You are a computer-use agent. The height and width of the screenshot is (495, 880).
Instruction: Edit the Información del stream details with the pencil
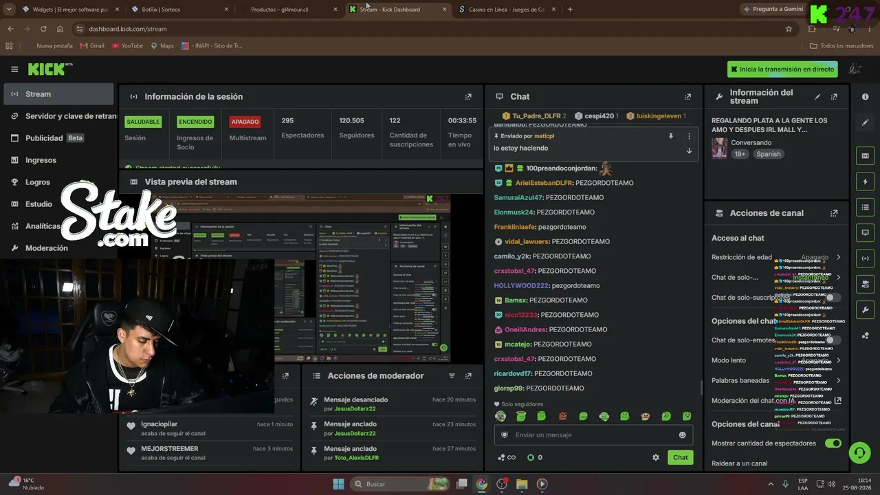pos(817,97)
